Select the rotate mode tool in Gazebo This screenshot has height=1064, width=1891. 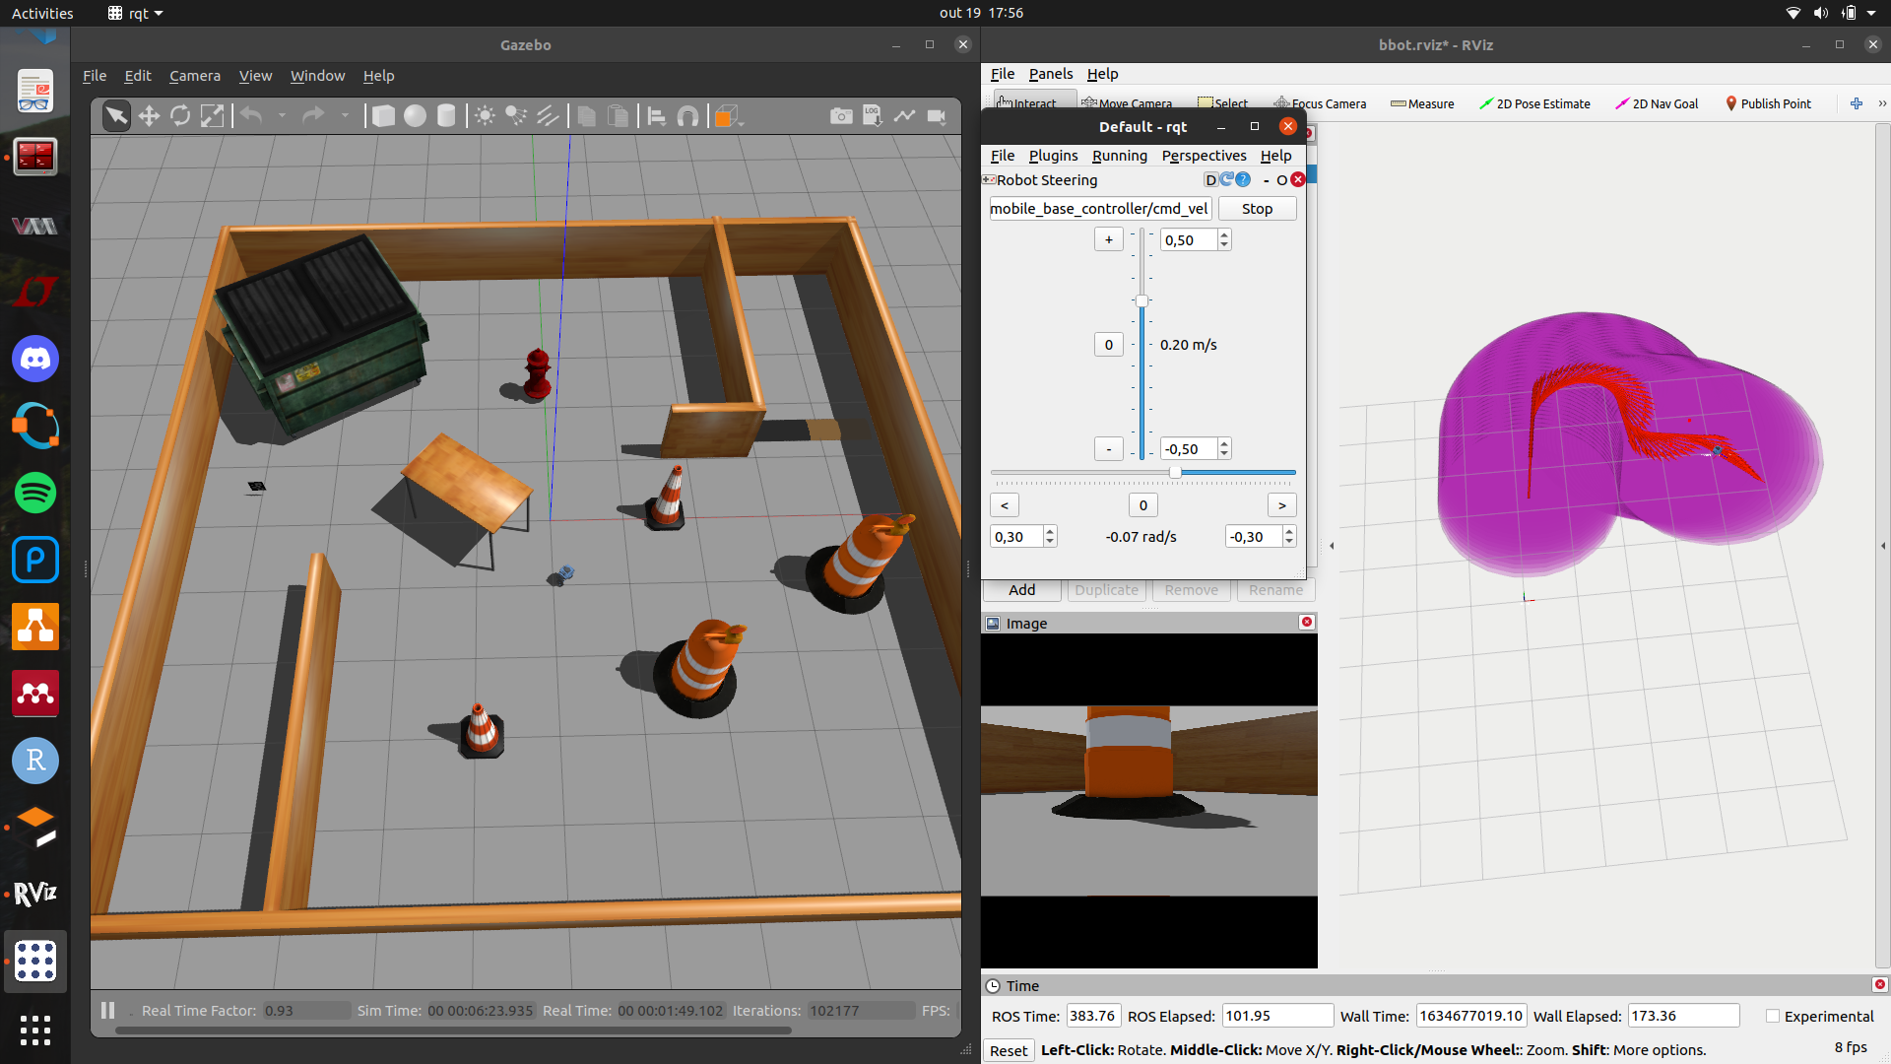tap(180, 116)
